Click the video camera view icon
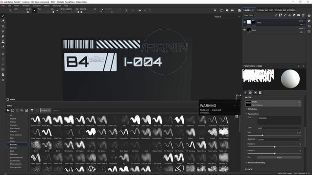Image resolution: width=312 pixels, height=175 pixels. pyautogui.click(x=232, y=10)
